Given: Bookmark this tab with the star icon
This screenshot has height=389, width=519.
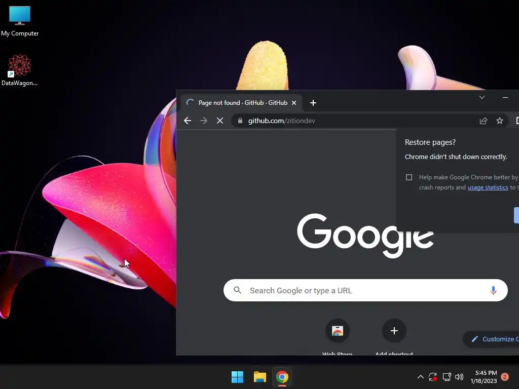Looking at the screenshot, I should (499, 121).
